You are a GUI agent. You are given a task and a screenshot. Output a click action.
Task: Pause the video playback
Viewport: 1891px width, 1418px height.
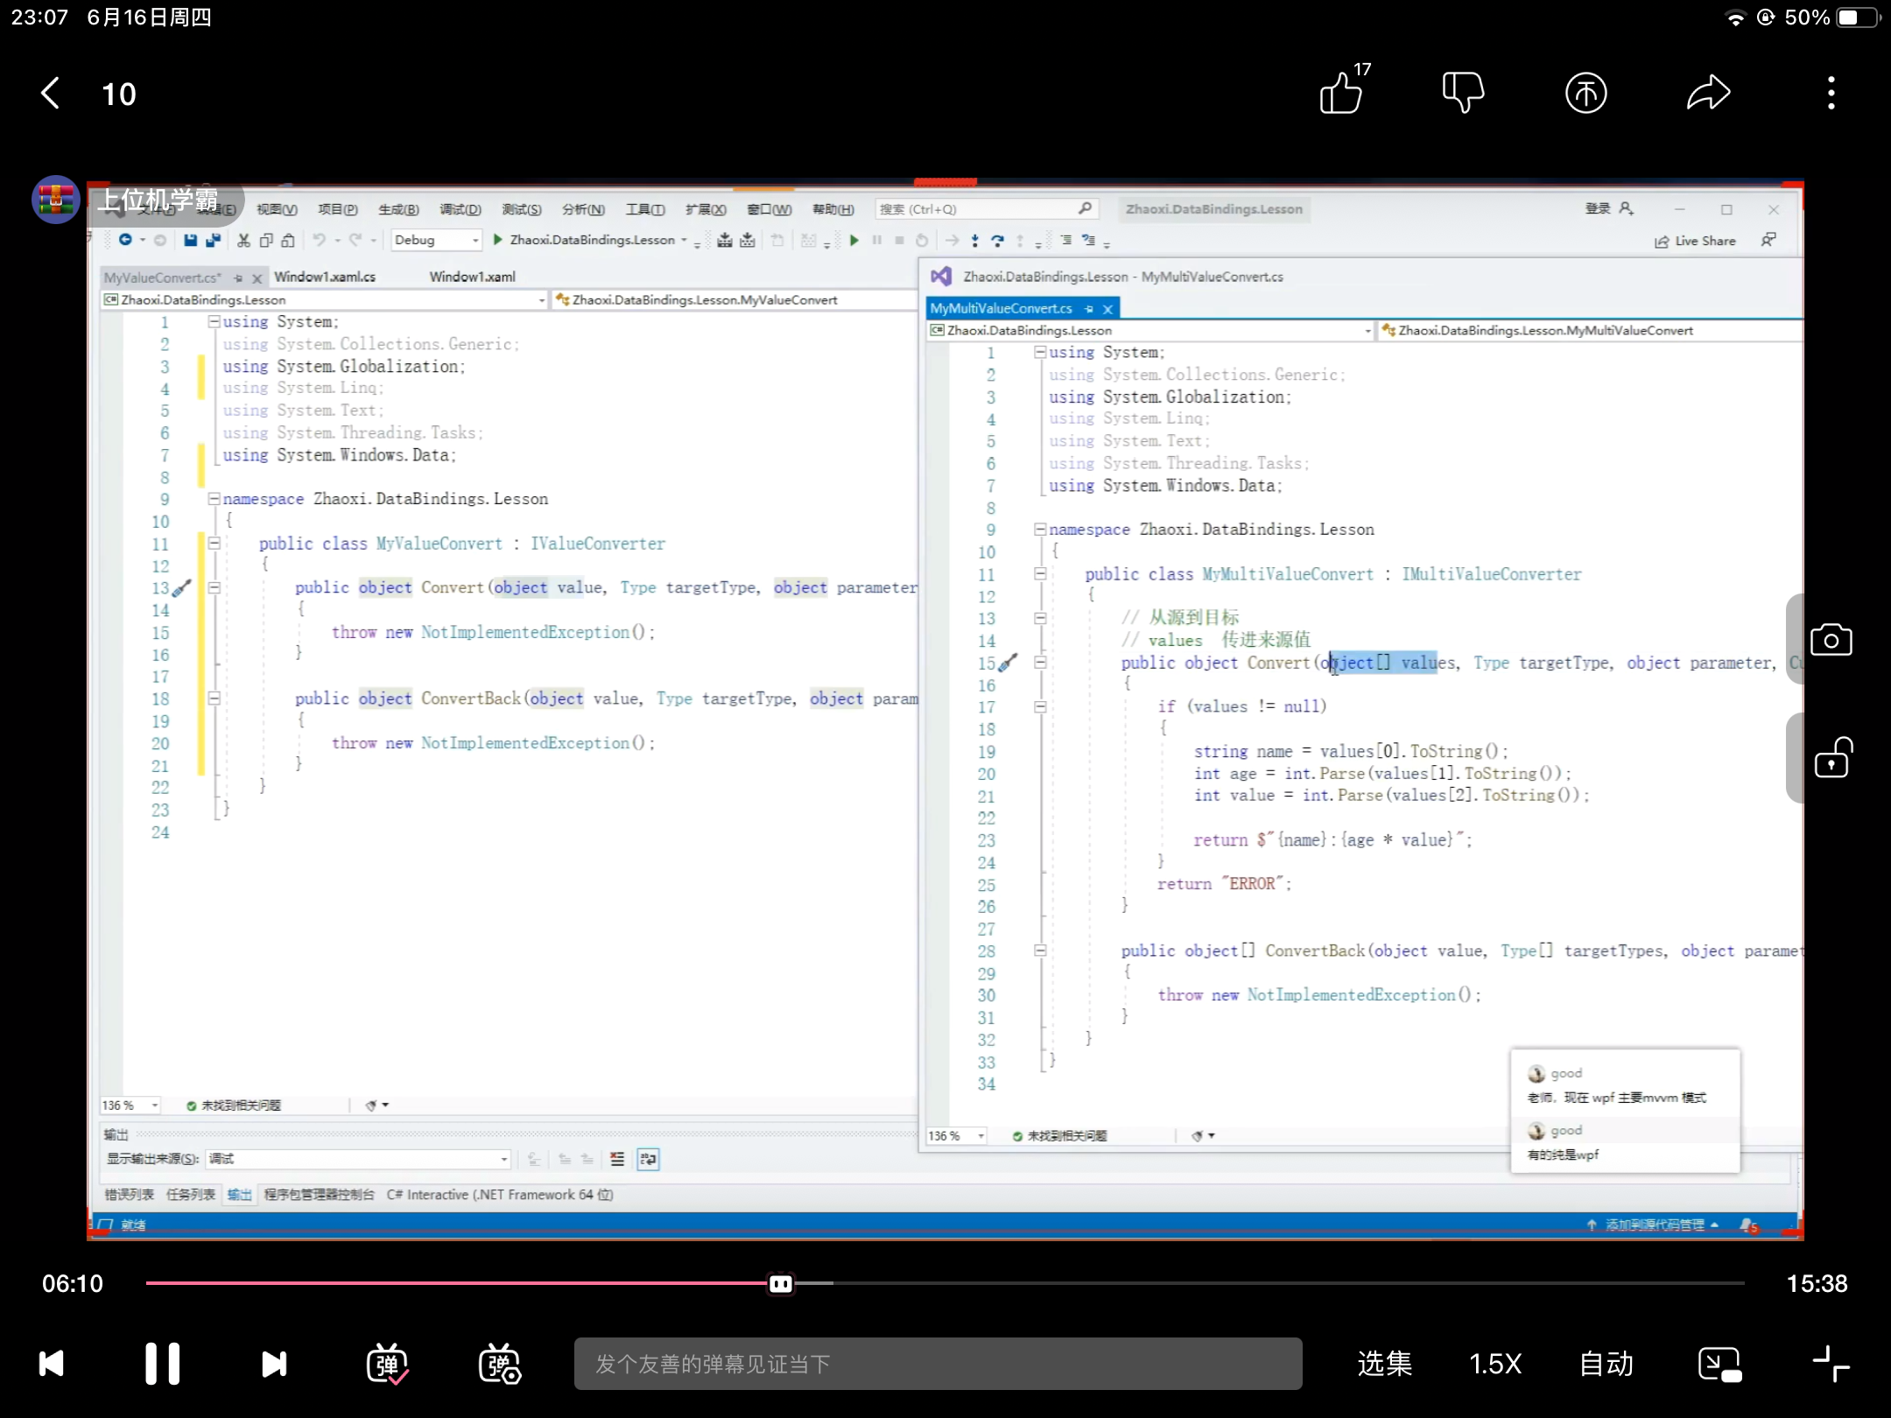(162, 1364)
